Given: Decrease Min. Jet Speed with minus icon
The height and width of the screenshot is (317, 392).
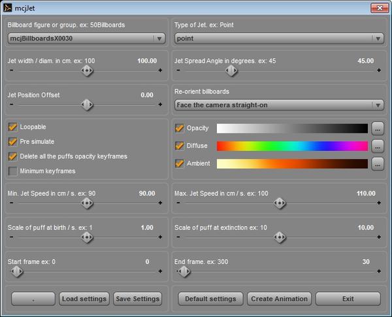Looking at the screenshot, I should [x=12, y=203].
